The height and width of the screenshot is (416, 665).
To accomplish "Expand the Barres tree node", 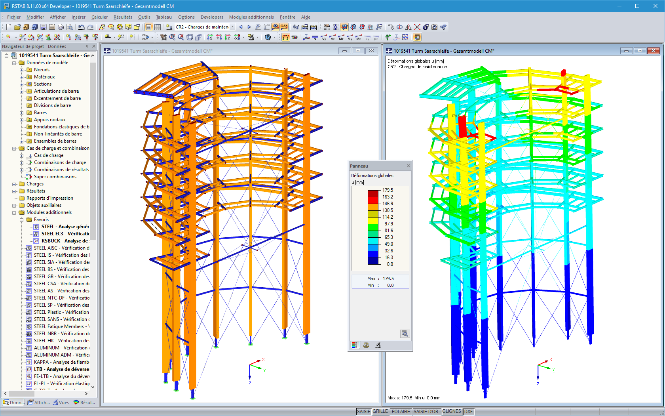I will pos(22,113).
